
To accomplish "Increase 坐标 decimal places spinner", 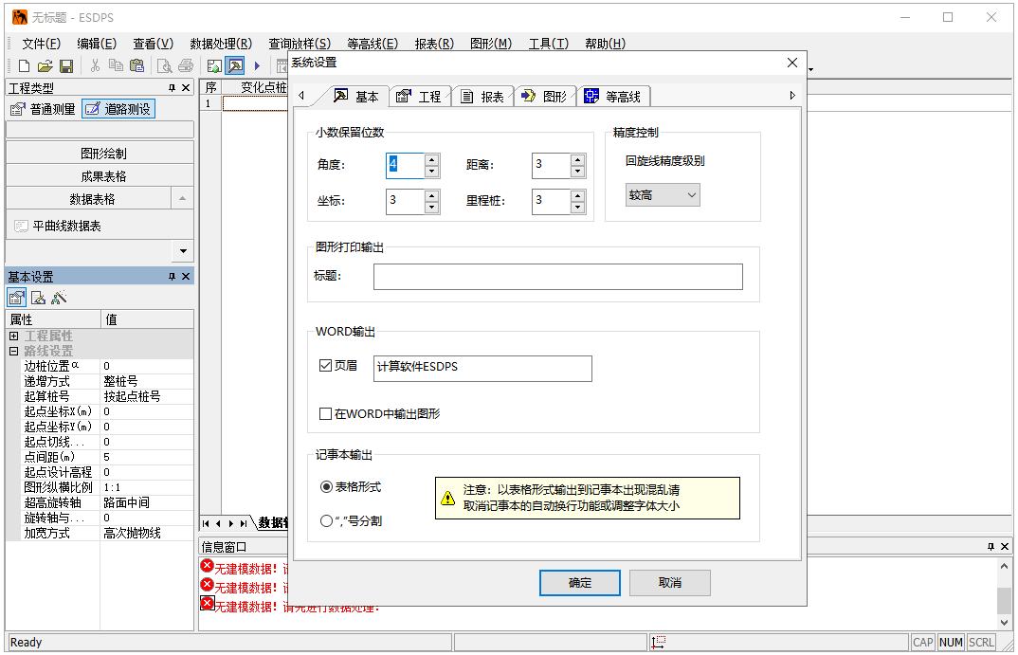I will pos(431,194).
